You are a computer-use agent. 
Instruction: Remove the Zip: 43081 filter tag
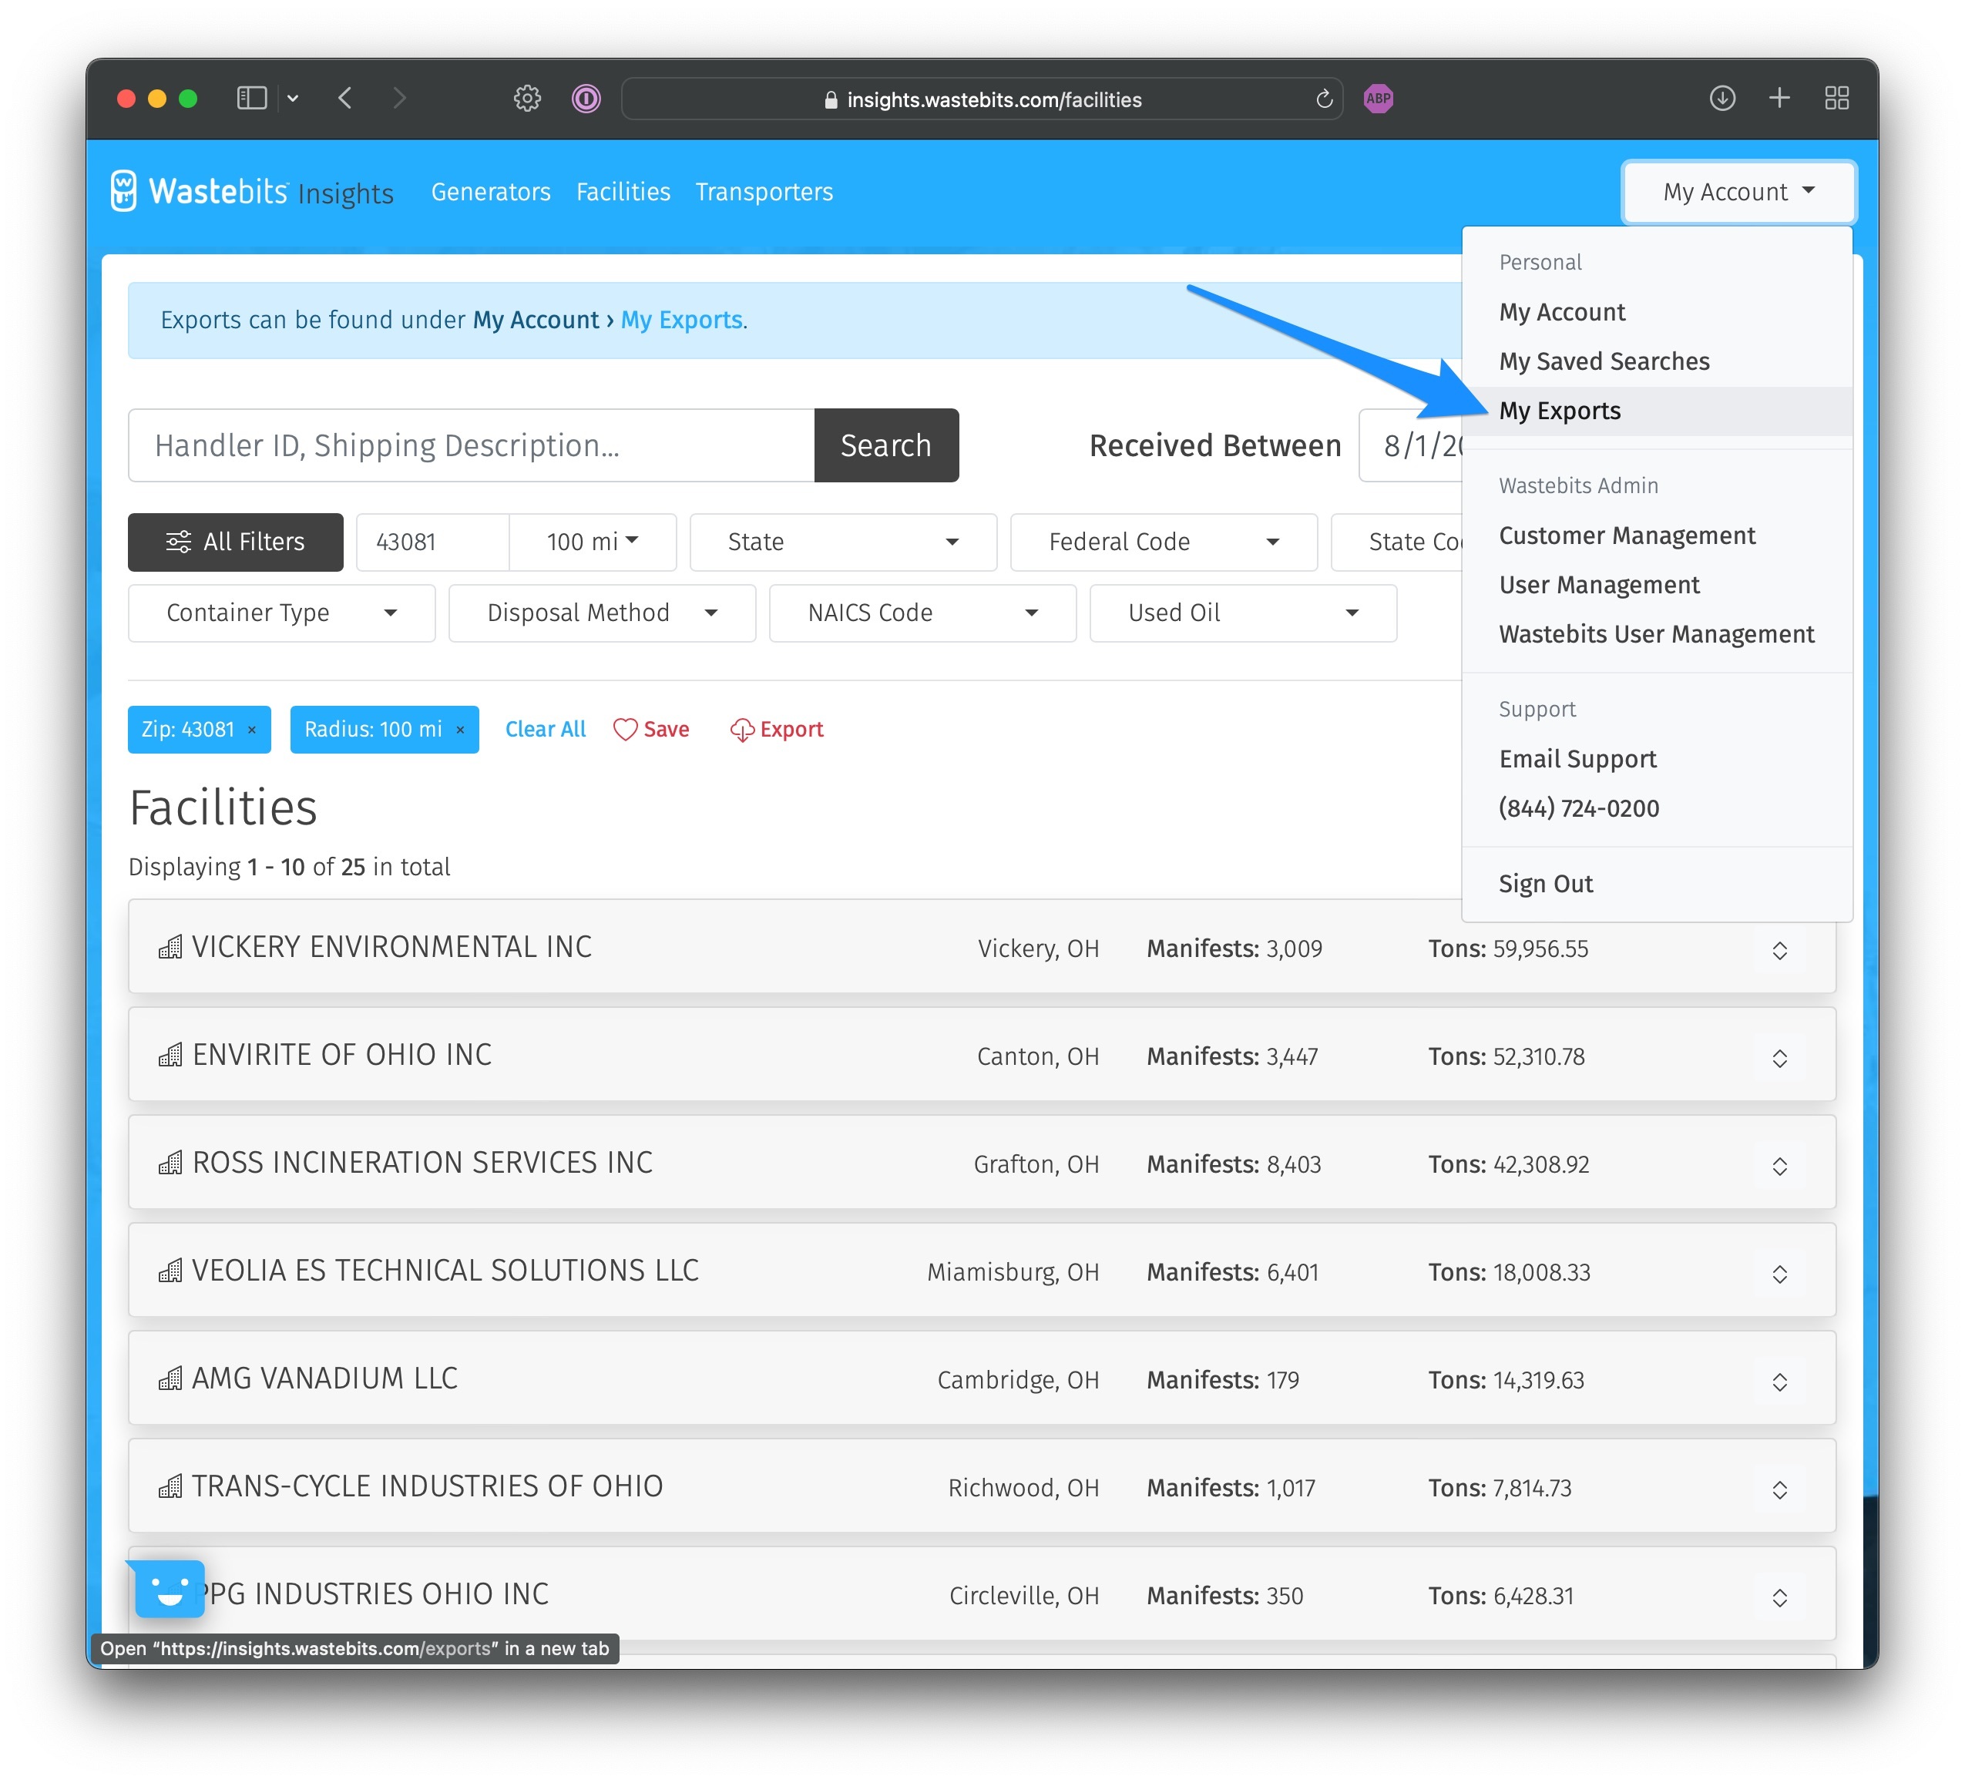tap(253, 730)
